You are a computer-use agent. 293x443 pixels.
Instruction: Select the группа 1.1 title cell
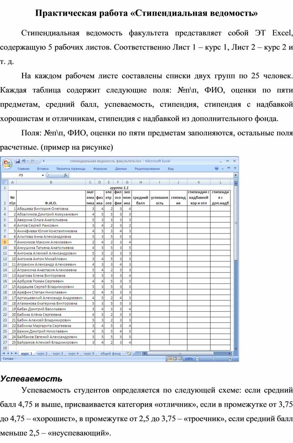(x=119, y=187)
